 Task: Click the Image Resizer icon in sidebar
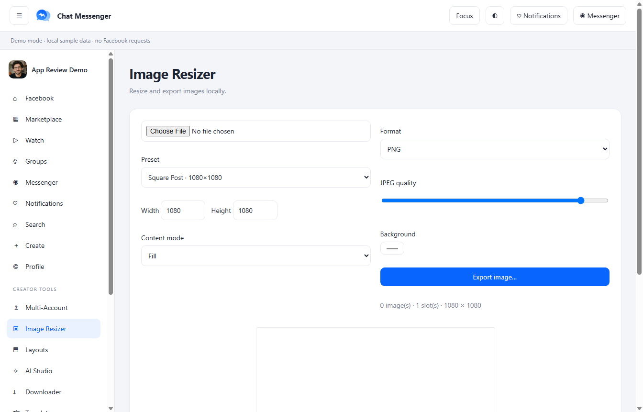pyautogui.click(x=15, y=329)
